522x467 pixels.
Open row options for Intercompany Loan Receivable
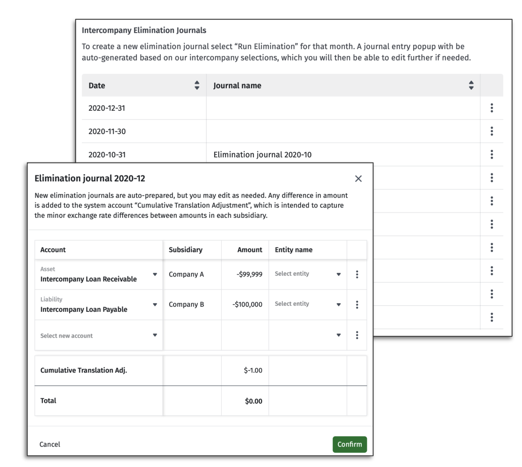357,275
